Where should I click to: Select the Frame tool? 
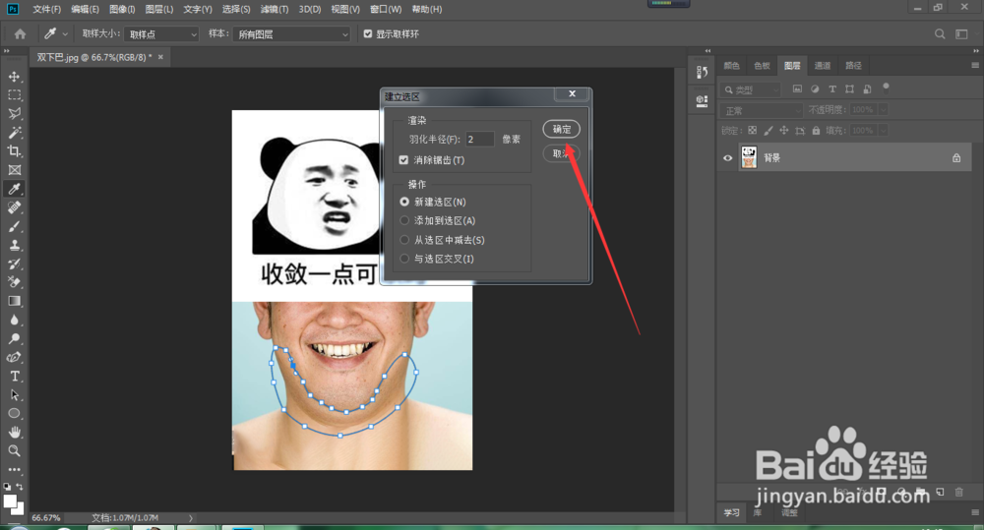tap(15, 170)
